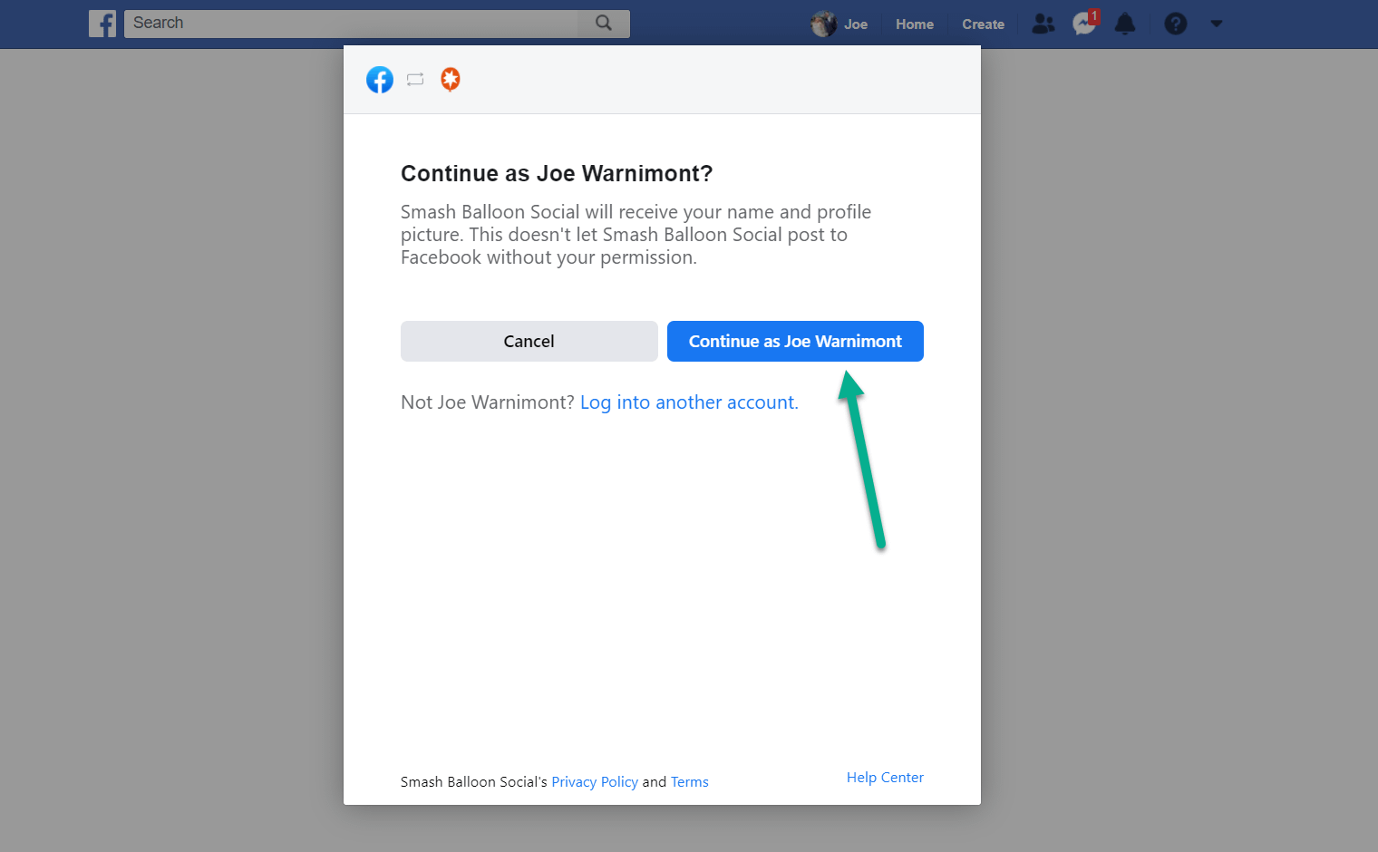Click the connection arrows icon between the logos
Screen dimensions: 1378x852
tap(415, 79)
